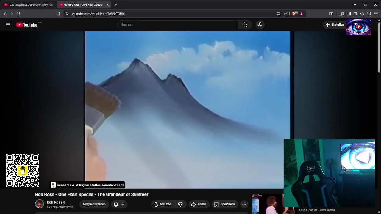381x214 pixels.
Task: Open the Brave VPN shield icon
Action: 369,14
